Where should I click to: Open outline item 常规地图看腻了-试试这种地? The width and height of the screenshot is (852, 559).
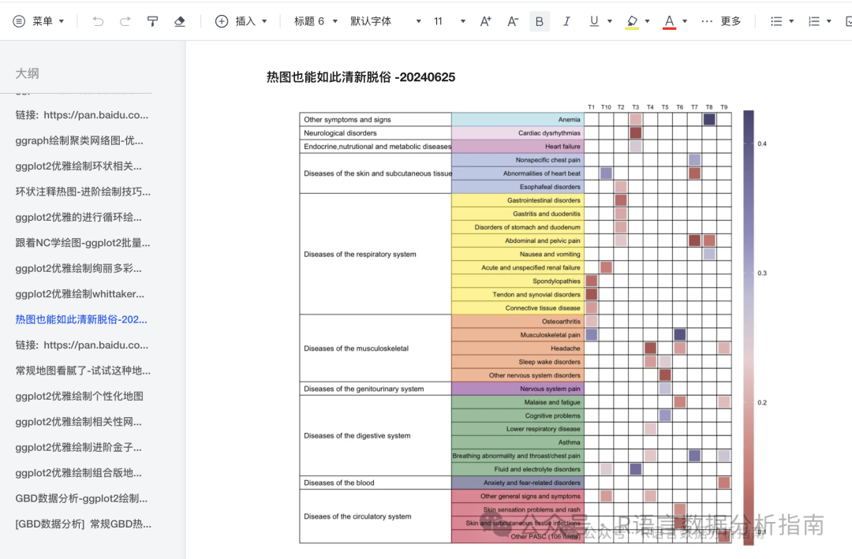pos(83,371)
